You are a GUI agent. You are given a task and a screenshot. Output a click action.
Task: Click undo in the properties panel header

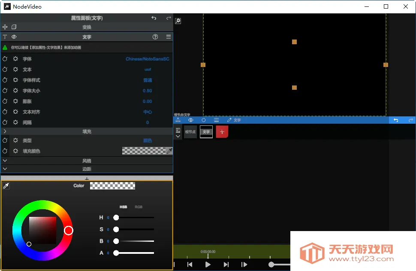tap(154, 18)
